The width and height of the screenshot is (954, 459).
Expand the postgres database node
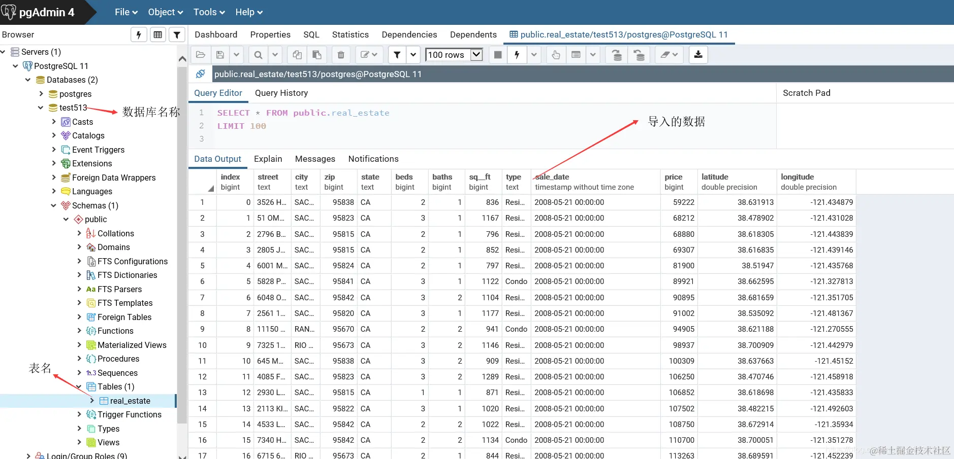[42, 94]
